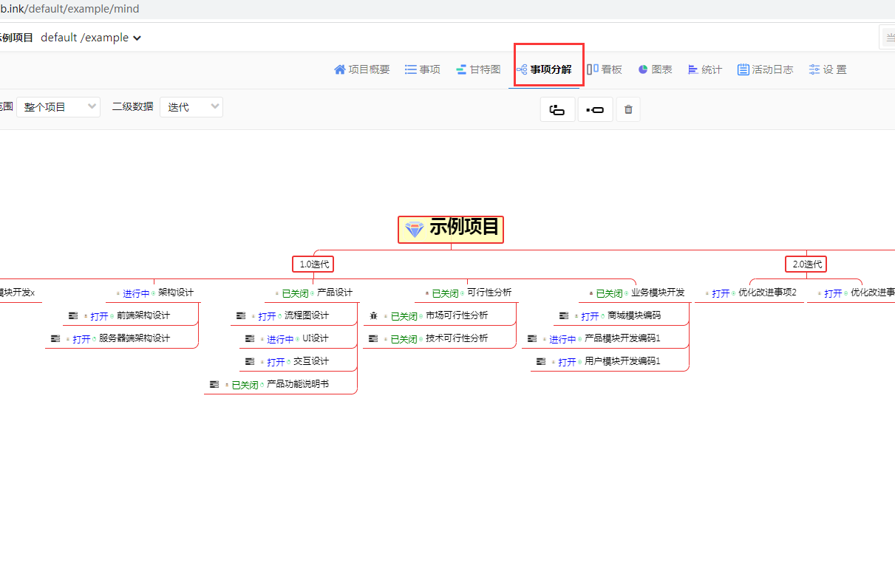Open the 图表 charts view icon

point(654,69)
